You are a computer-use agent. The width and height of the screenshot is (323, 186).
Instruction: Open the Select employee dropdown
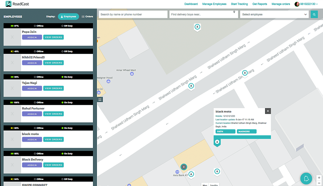[274, 14]
